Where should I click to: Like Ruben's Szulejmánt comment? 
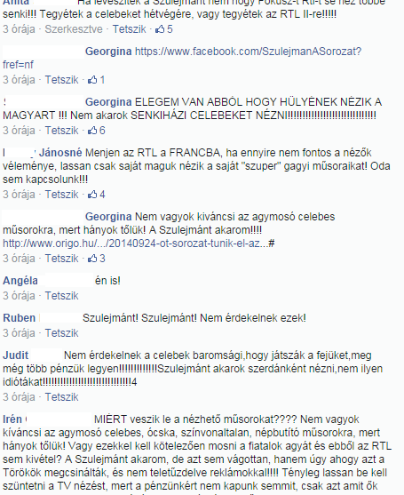[x=61, y=332]
